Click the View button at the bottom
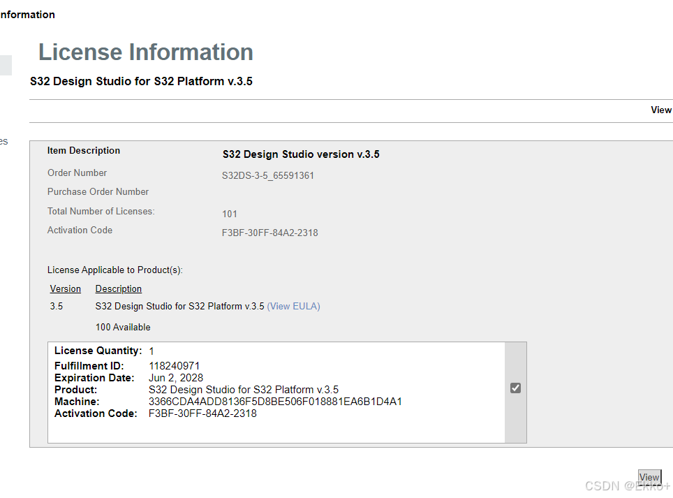This screenshot has width=673, height=498. [649, 477]
